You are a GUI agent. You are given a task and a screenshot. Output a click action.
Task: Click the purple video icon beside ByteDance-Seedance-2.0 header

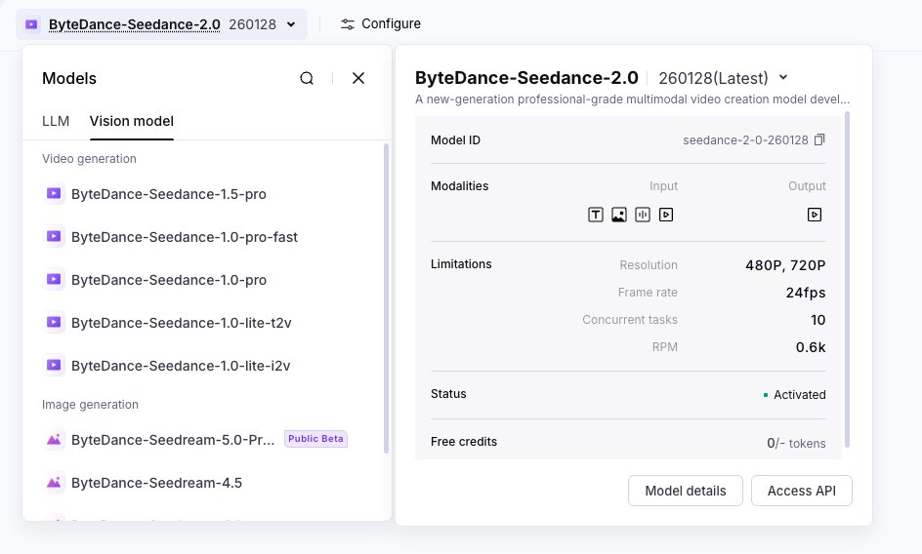pyautogui.click(x=31, y=24)
